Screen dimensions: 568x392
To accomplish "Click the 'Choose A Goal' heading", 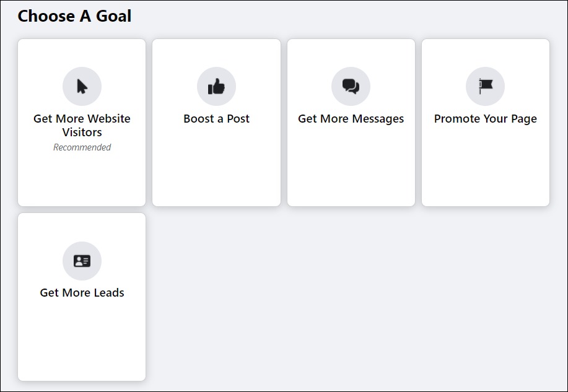I will pos(74,16).
